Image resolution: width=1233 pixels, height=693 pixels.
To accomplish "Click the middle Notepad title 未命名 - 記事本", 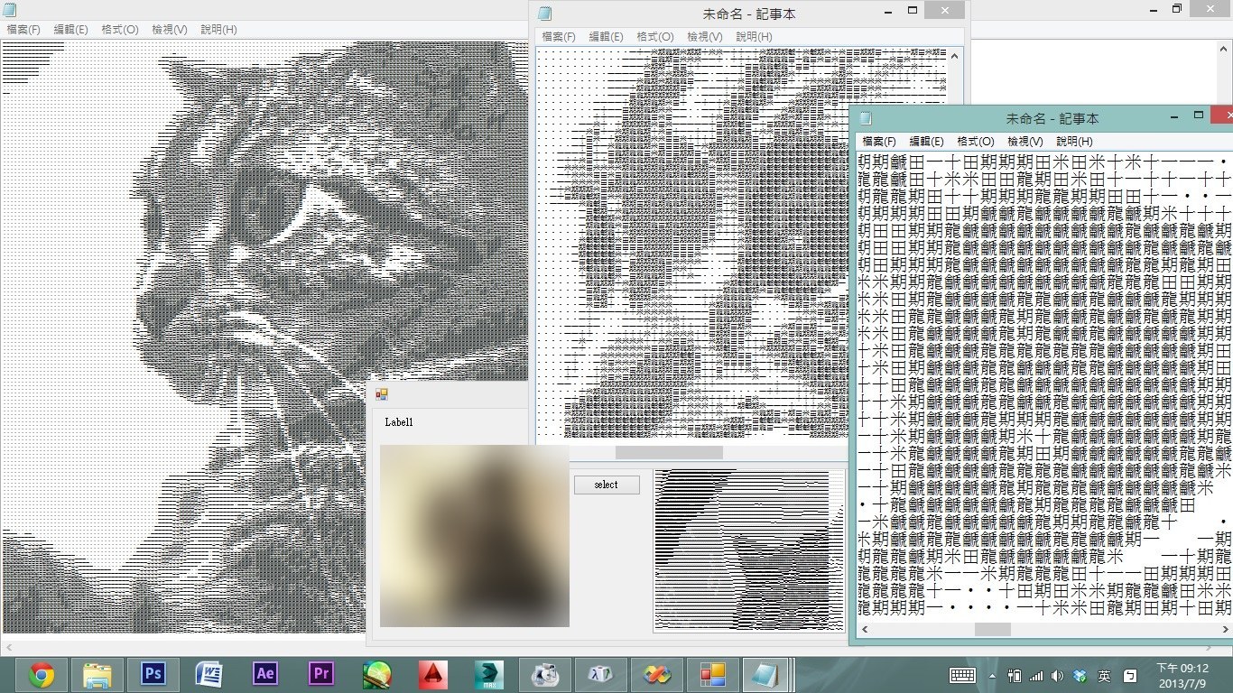I will point(749,14).
